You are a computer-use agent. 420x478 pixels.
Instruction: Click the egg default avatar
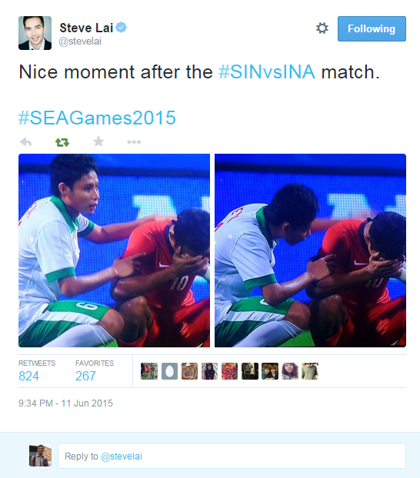pyautogui.click(x=169, y=371)
